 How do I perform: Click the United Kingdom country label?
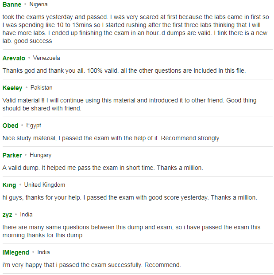tap(45, 185)
